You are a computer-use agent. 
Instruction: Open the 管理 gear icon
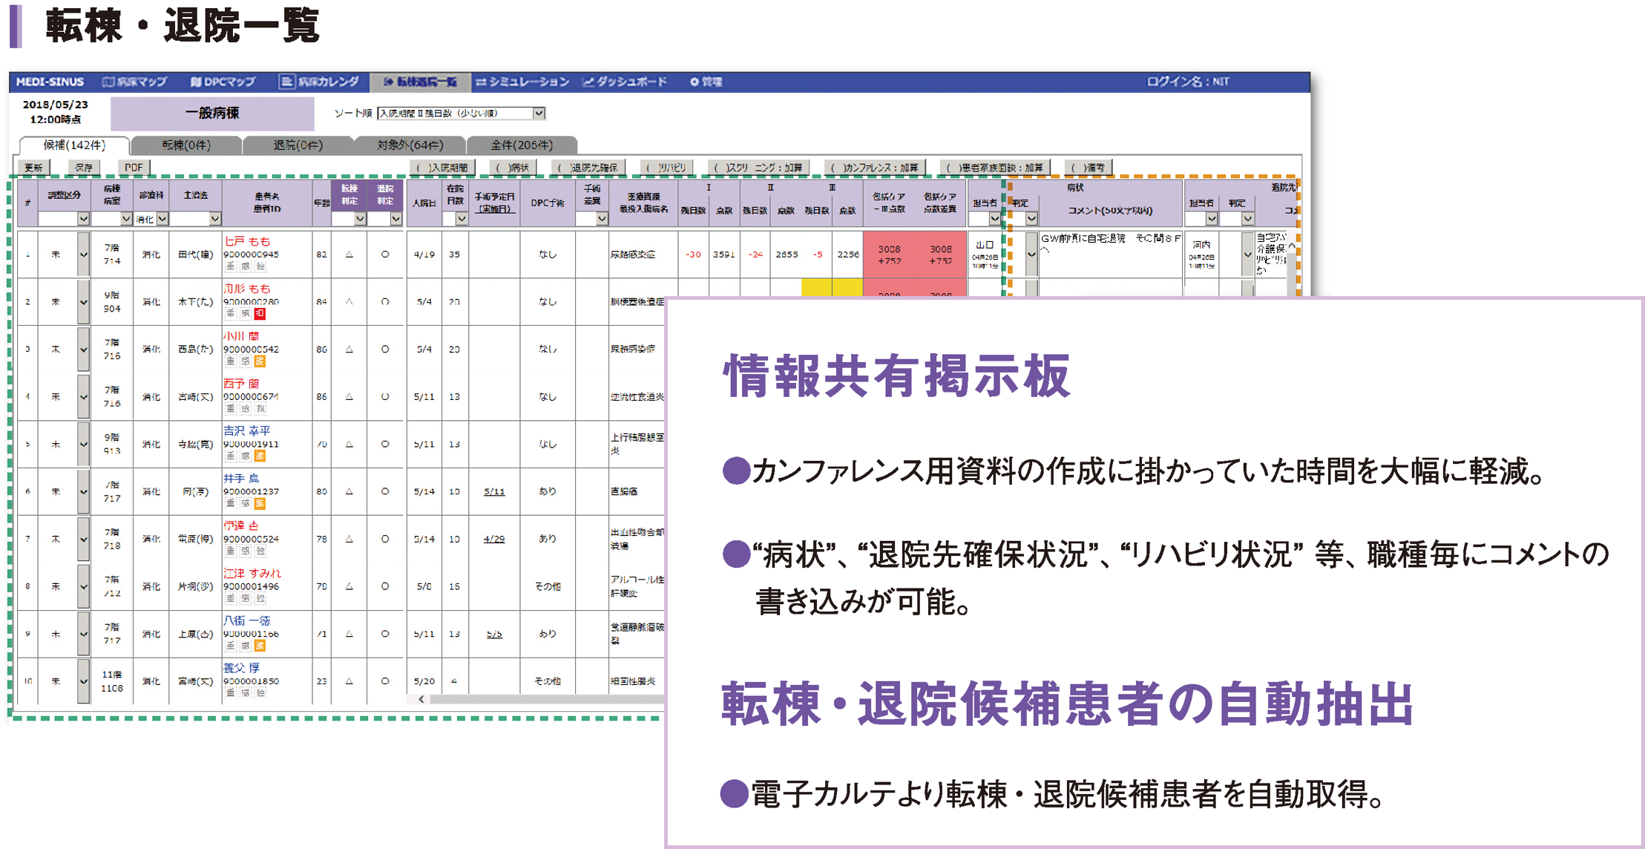tap(695, 82)
